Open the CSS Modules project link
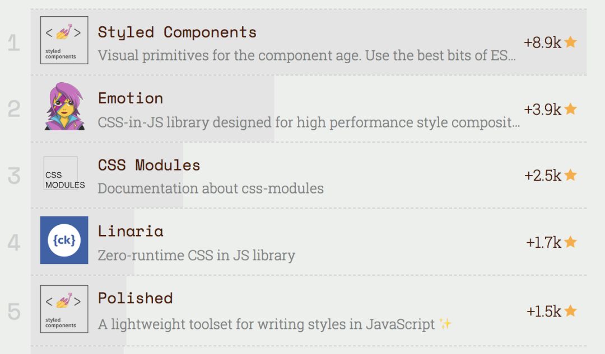Viewport: 605px width, 354px height. 149,166
